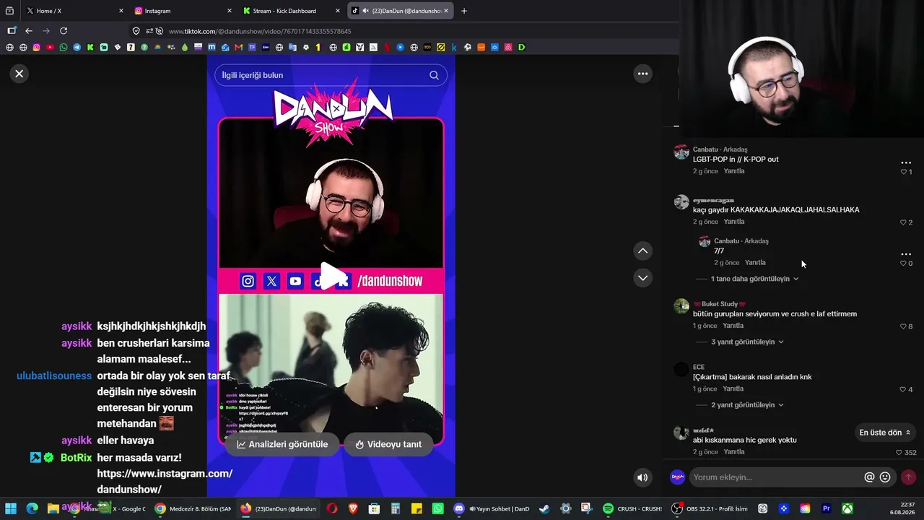The image size is (924, 520).
Task: Expand 1 tane daha görüntüleyin
Action: coord(754,279)
